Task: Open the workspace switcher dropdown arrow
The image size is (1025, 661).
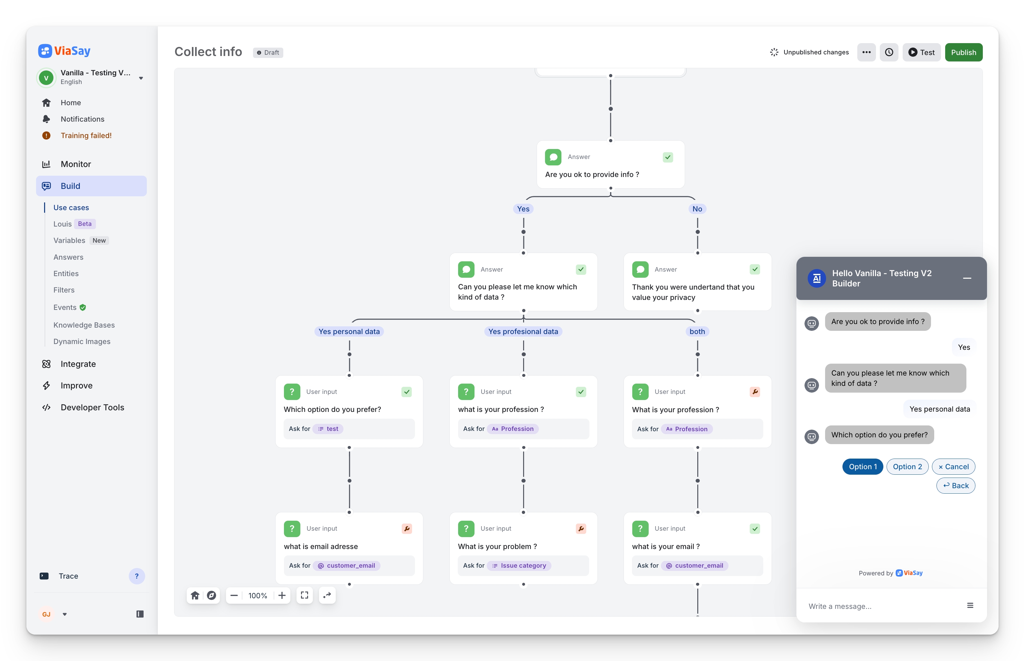Action: coord(141,78)
